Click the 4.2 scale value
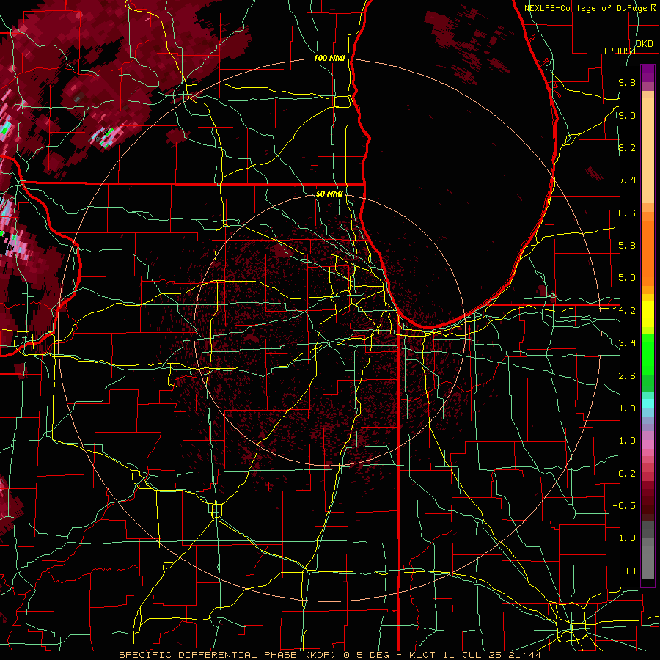 [x=627, y=311]
